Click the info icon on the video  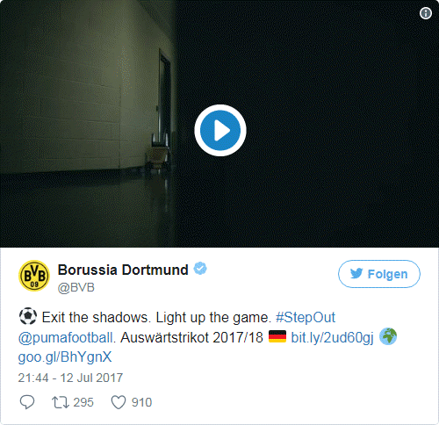point(426,13)
